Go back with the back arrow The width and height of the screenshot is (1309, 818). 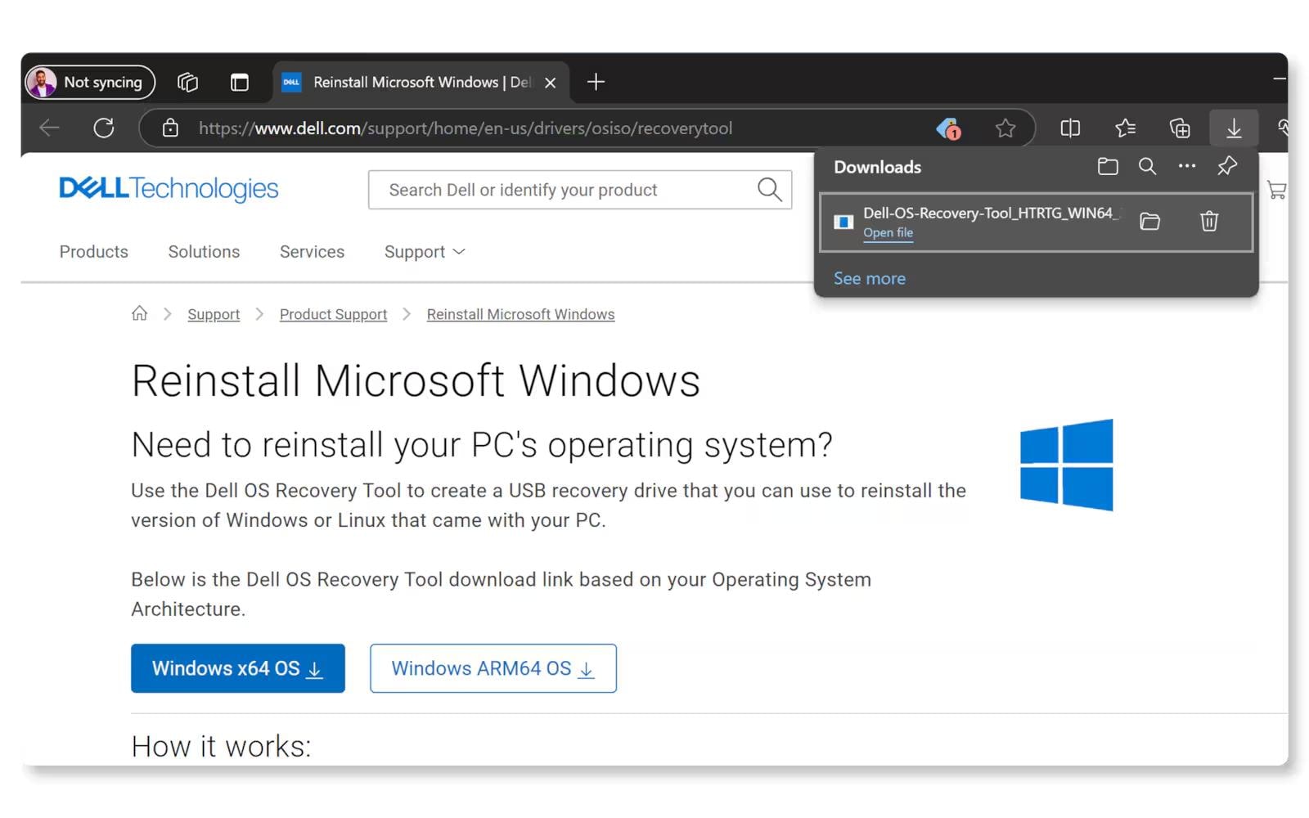49,128
